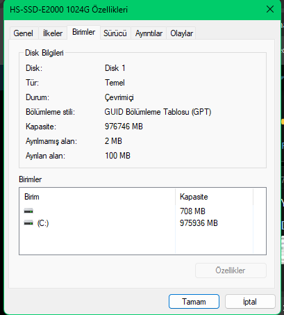284x315 pixels.
Task: Click the Birim column header
Action: click(97, 197)
